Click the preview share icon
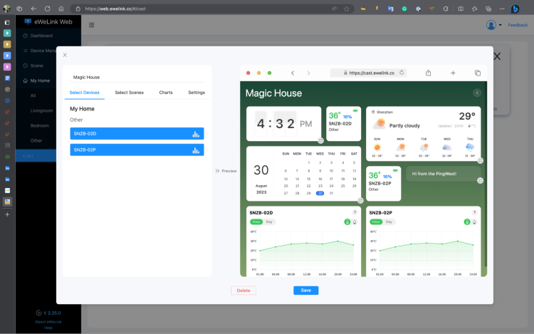Image resolution: width=534 pixels, height=334 pixels. click(429, 73)
